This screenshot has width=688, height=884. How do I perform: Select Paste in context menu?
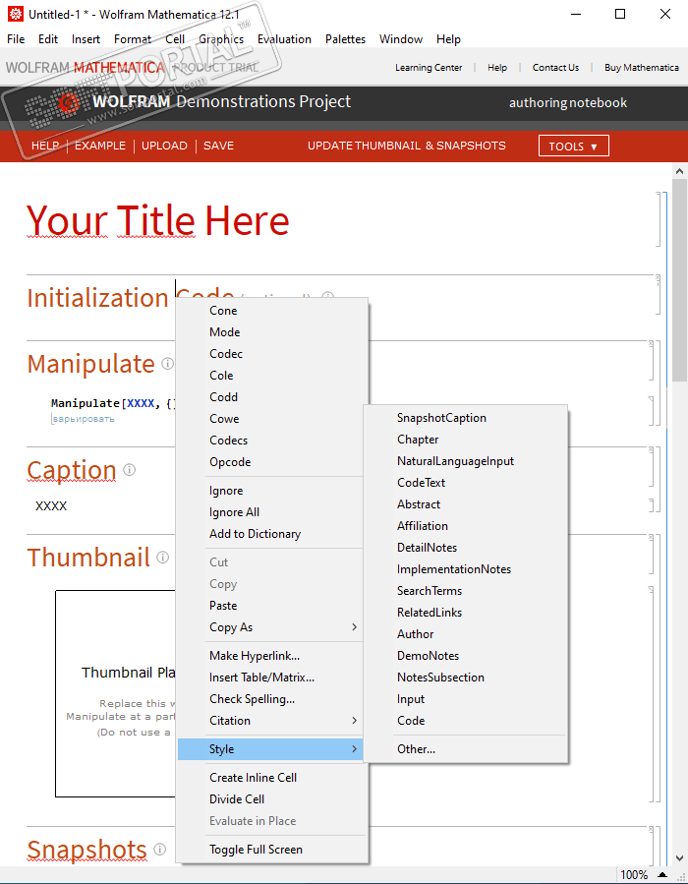[x=272, y=606]
